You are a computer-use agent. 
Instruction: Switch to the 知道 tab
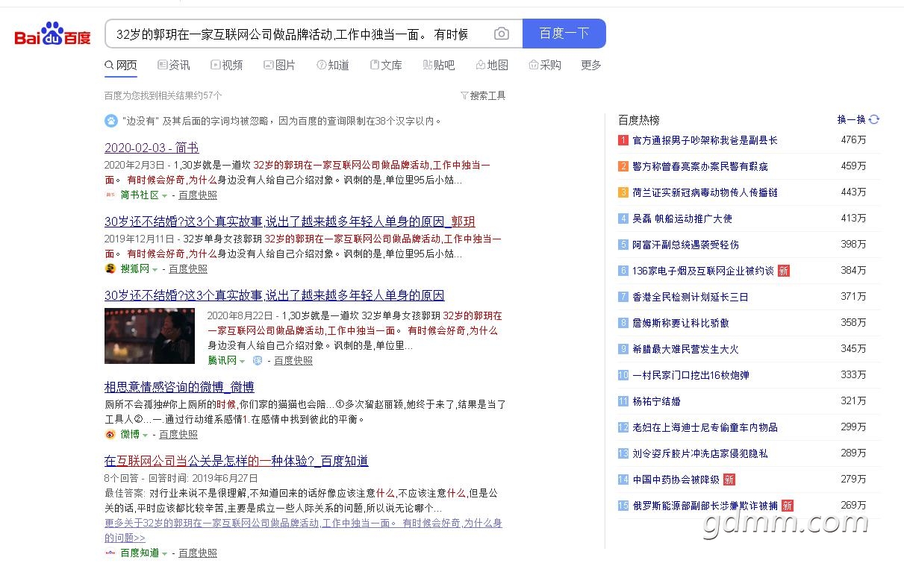coord(333,65)
